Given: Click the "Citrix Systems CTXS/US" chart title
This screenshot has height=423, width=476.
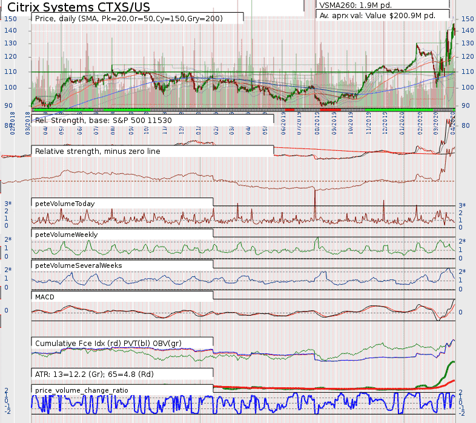Looking at the screenshot, I should point(78,7).
